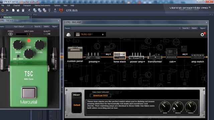Click Delete button in BIAS AMP window
This screenshot has width=214, height=120.
click(194, 28)
